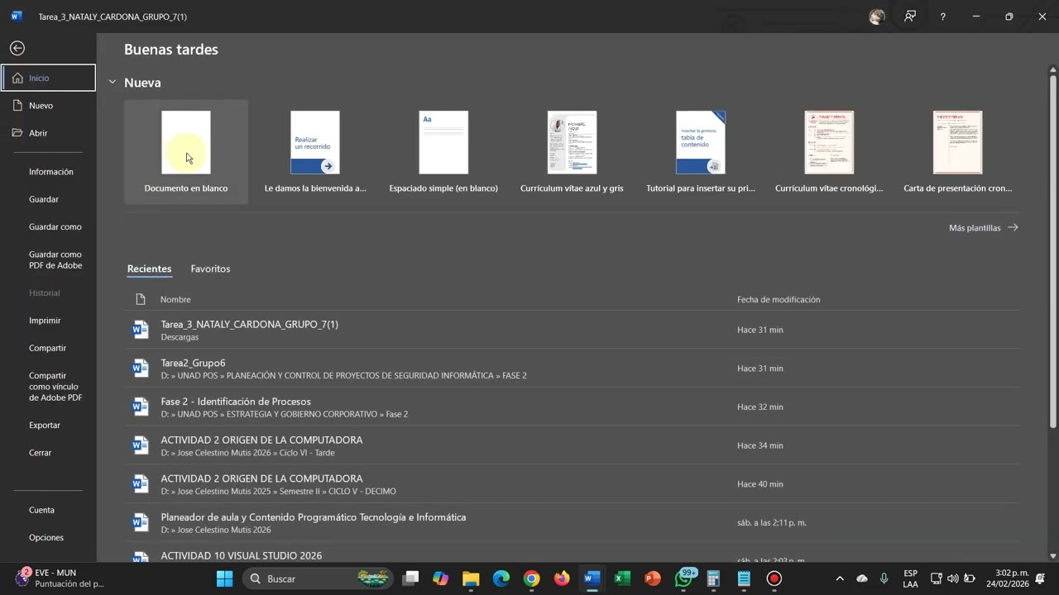Open Tarea_3_NATALY_CARDONA_GRUPO_7(1) recent document

[571, 330]
